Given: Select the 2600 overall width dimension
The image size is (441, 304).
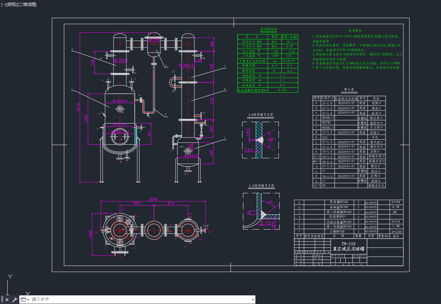Looking at the screenshot, I should pyautogui.click(x=153, y=199).
